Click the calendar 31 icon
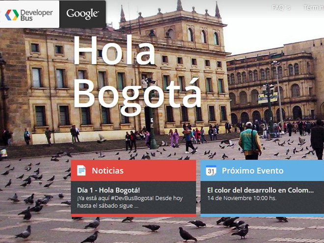Screen dimensions: 324x243 point(211,171)
